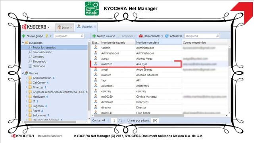Expand the CallCenter group
Screen dimensions: 254x143
(x=27, y=83)
